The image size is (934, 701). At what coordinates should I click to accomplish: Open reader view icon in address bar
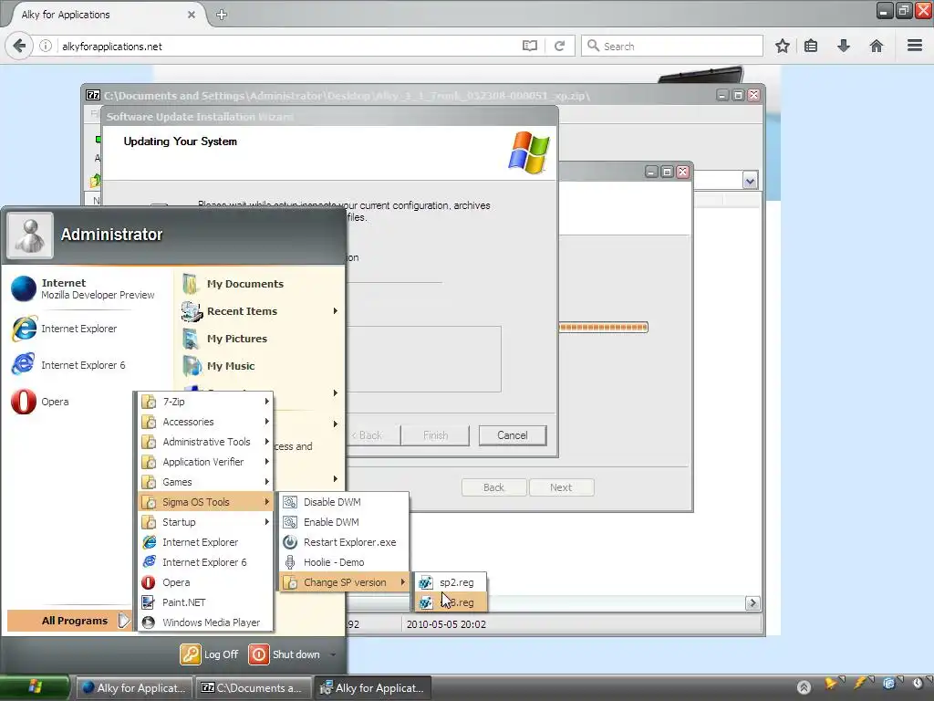pyautogui.click(x=530, y=46)
